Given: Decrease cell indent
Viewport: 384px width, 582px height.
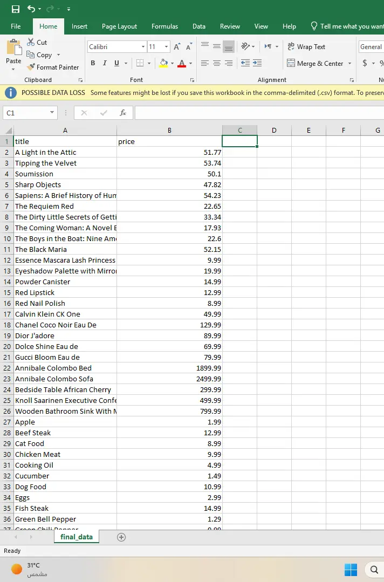Looking at the screenshot, I should [245, 63].
